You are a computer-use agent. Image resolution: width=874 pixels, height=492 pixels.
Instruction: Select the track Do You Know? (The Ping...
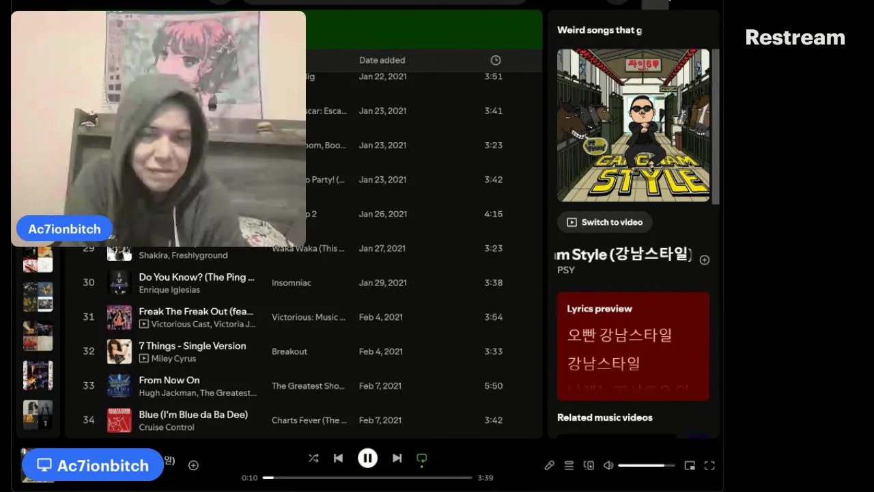pos(197,277)
